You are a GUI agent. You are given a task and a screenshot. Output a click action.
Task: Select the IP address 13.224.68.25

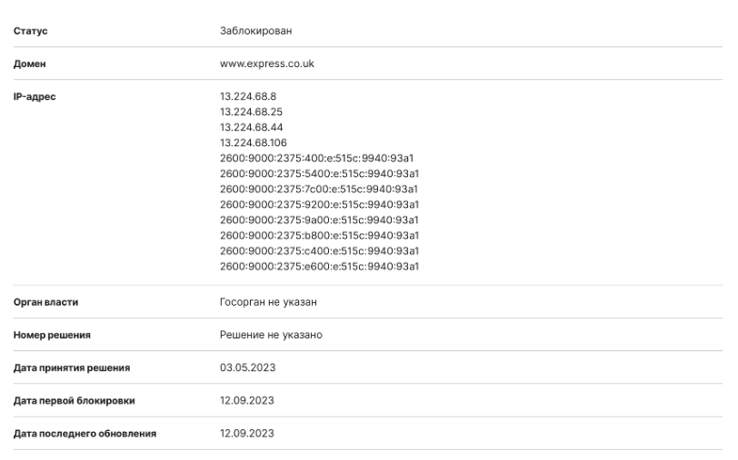252,112
